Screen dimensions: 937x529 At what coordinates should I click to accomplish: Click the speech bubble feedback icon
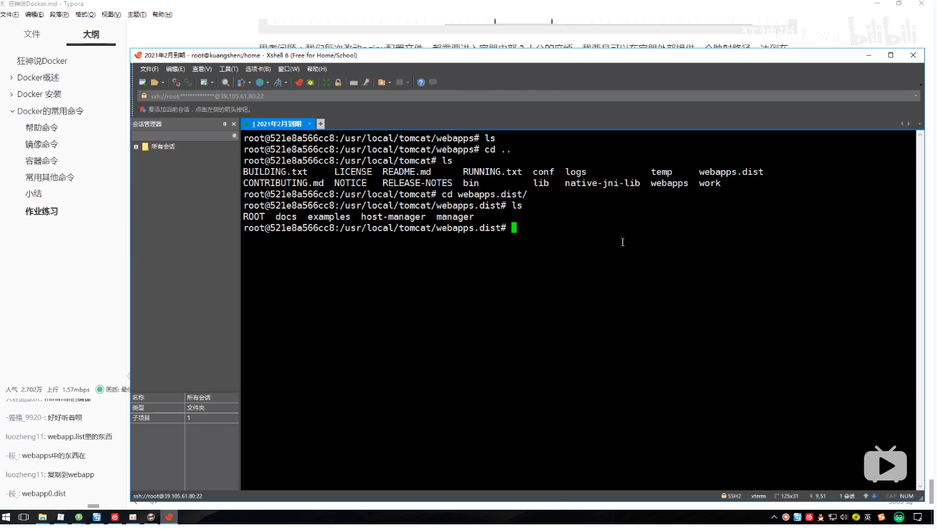tap(433, 82)
